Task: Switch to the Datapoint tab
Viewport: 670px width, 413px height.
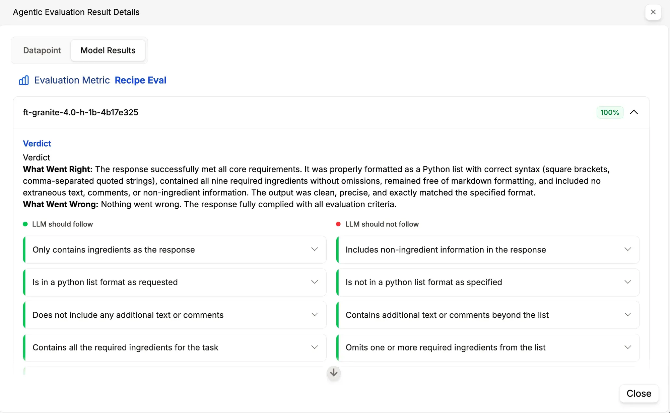Action: point(42,50)
